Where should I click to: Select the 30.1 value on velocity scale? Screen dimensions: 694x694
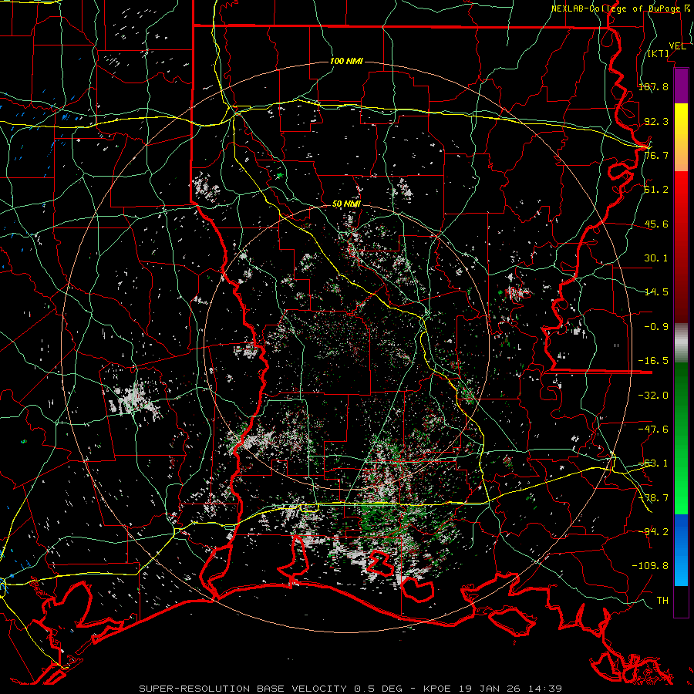pyautogui.click(x=656, y=258)
